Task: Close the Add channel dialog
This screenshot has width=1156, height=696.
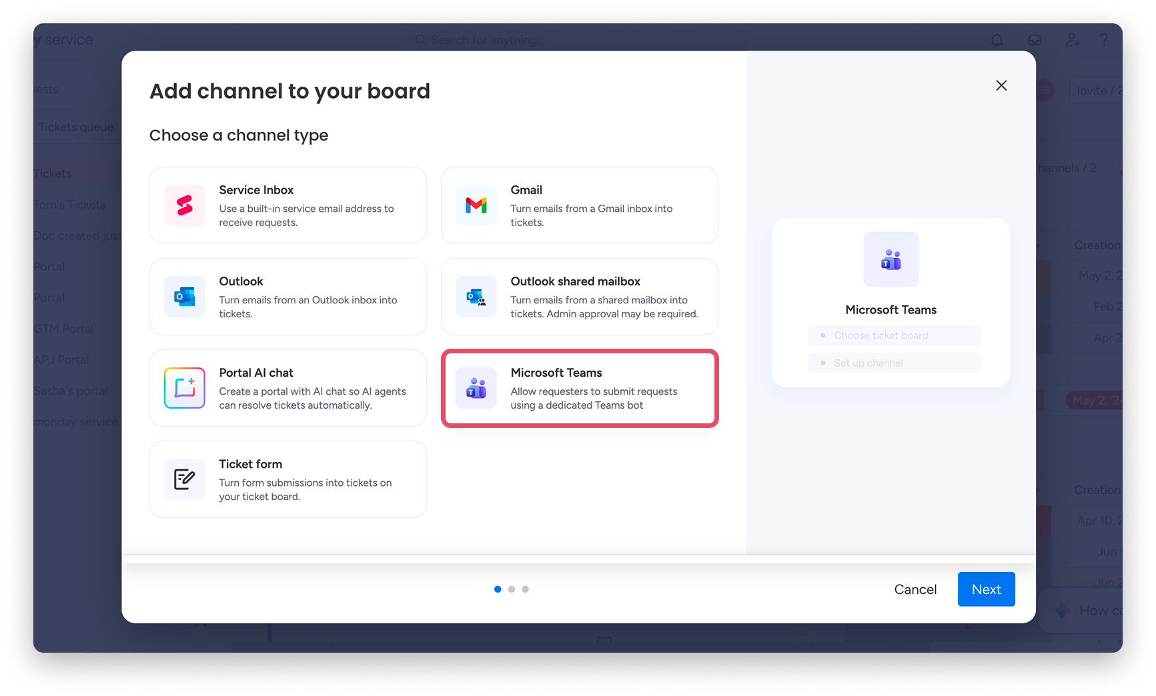Action: pyautogui.click(x=1001, y=85)
